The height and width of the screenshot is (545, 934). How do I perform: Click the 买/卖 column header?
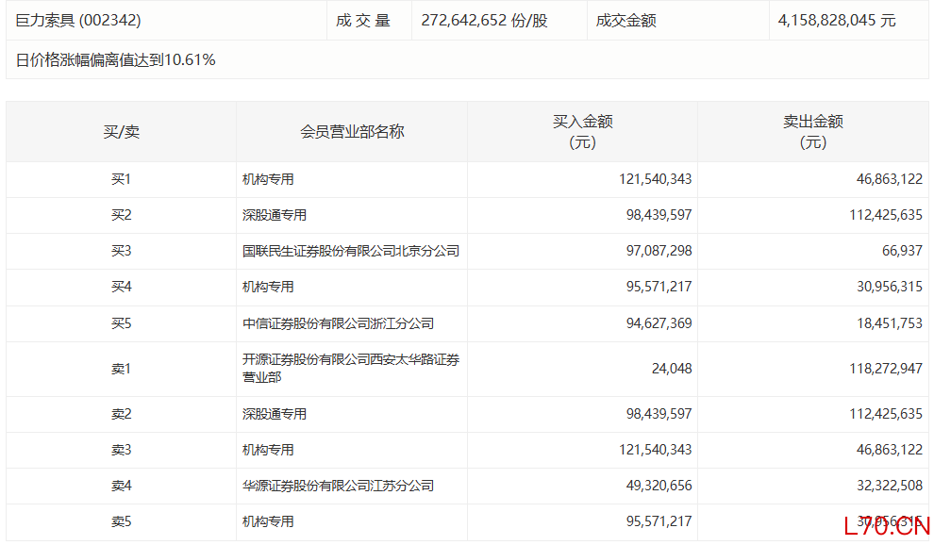click(121, 132)
